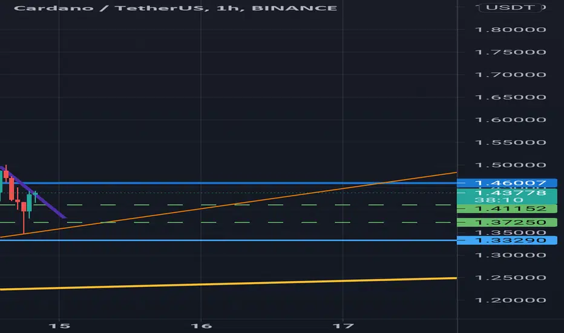The height and width of the screenshot is (333, 564).
Task: Click the 1.65000 price axis value
Action: [510, 97]
